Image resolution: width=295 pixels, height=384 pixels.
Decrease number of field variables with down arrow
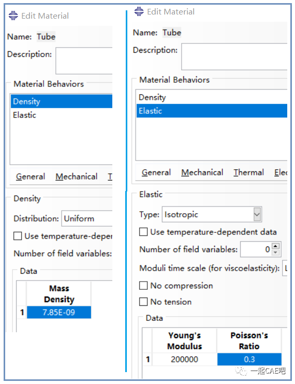(276, 252)
